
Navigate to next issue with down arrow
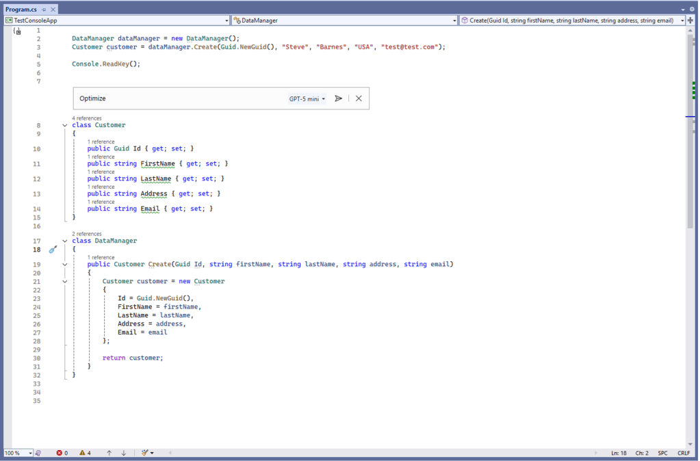pyautogui.click(x=125, y=452)
